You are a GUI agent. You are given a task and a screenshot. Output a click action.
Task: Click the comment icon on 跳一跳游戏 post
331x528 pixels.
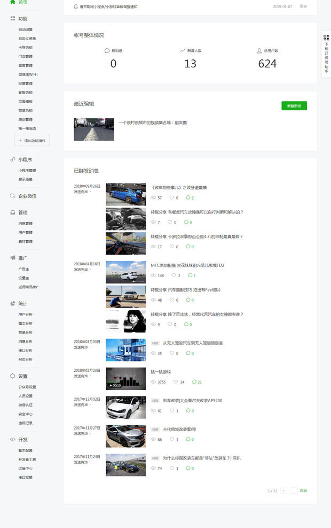[194, 382]
